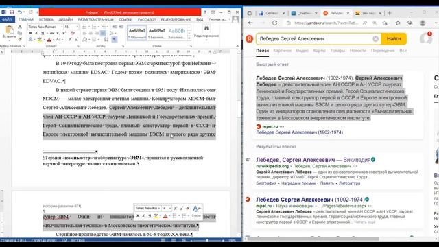Open font name dropdown in ribbon
439x247 pixels.
click(x=62, y=27)
